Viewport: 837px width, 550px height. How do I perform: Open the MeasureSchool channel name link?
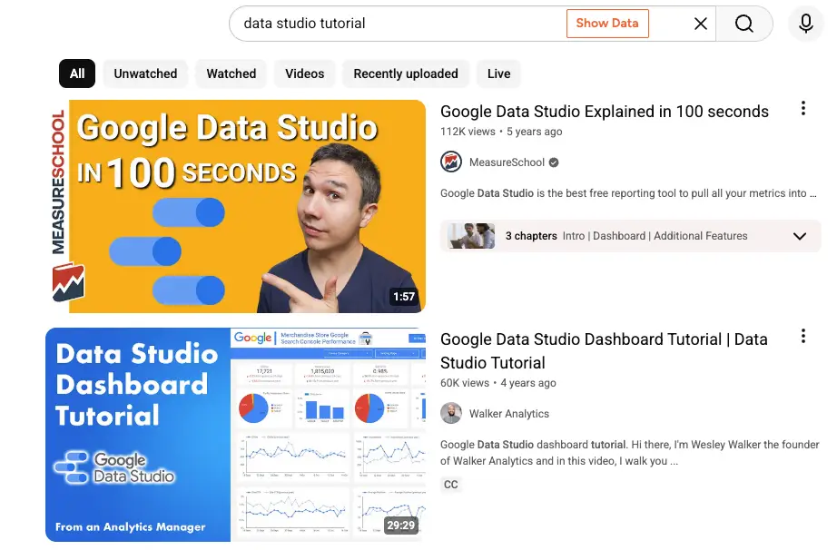tap(507, 162)
